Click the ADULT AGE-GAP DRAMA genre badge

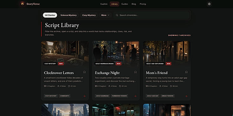(x=155, y=64)
